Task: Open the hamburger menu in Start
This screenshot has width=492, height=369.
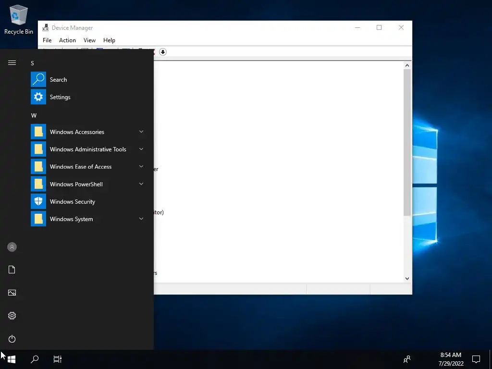Action: point(12,63)
